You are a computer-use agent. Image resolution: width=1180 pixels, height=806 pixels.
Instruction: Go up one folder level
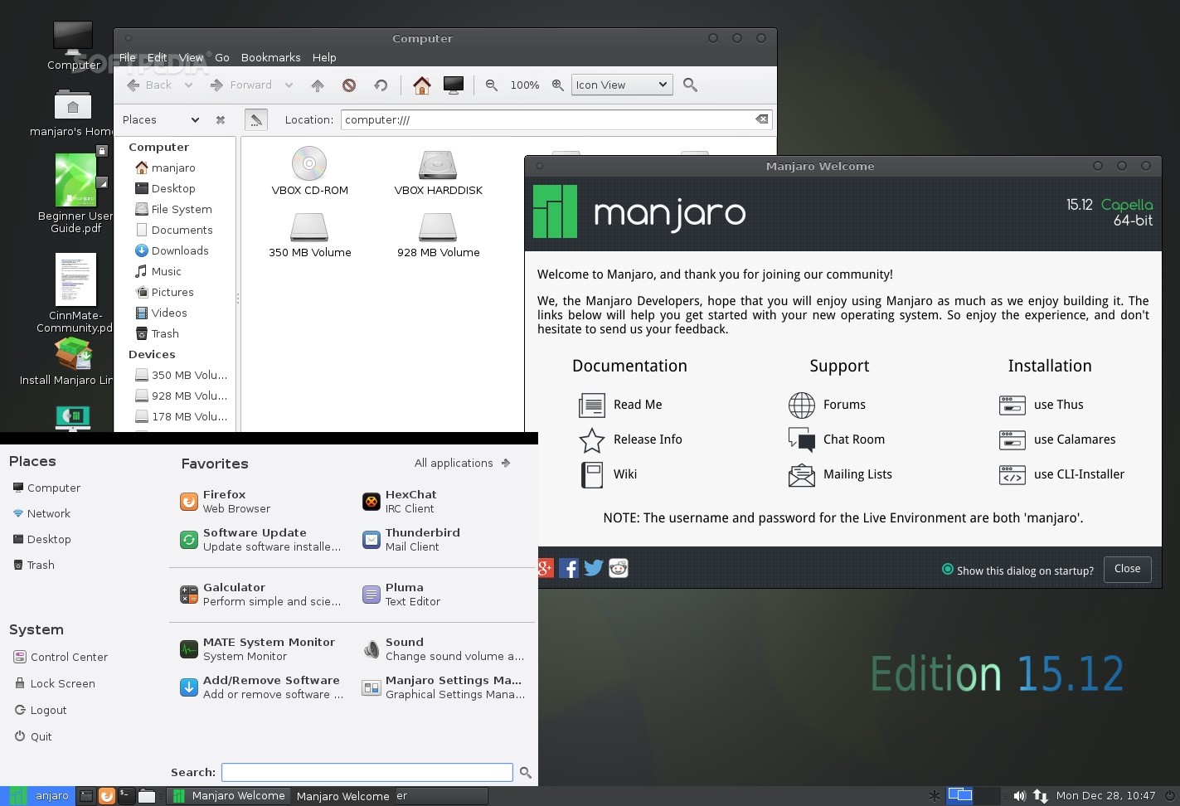point(318,85)
